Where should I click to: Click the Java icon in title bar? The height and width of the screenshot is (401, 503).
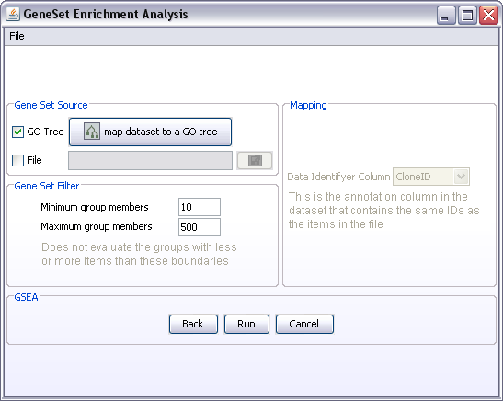13,14
